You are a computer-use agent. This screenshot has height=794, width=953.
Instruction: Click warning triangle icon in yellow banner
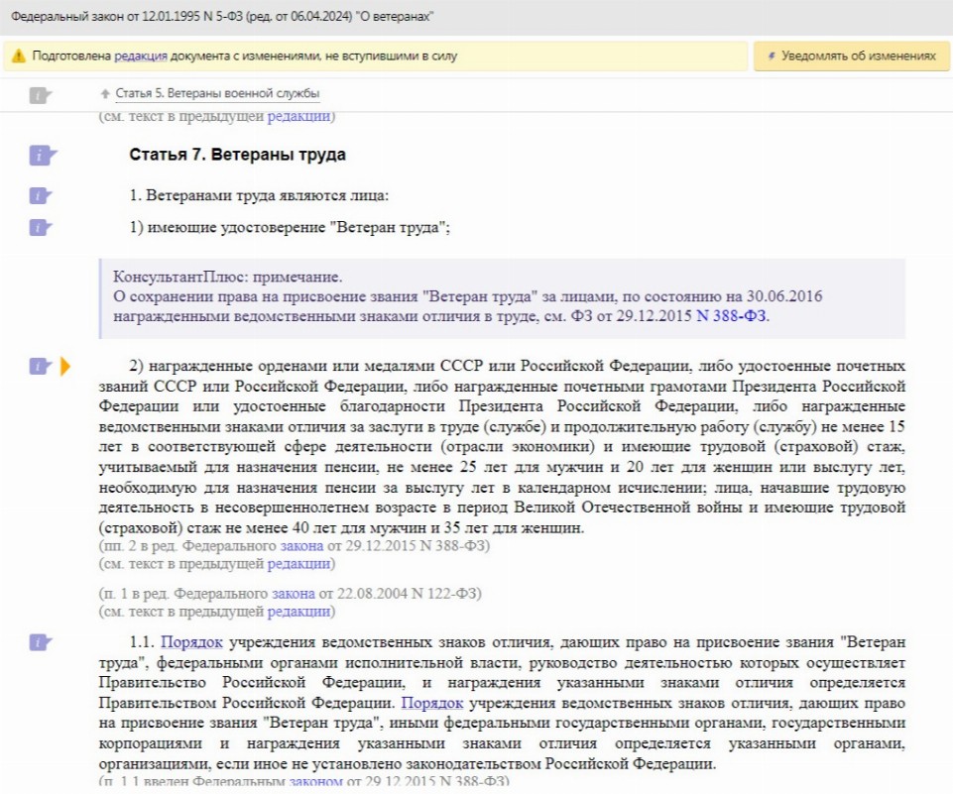(18, 57)
